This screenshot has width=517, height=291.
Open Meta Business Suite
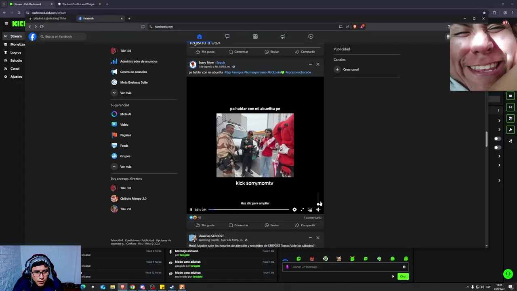pyautogui.click(x=134, y=82)
